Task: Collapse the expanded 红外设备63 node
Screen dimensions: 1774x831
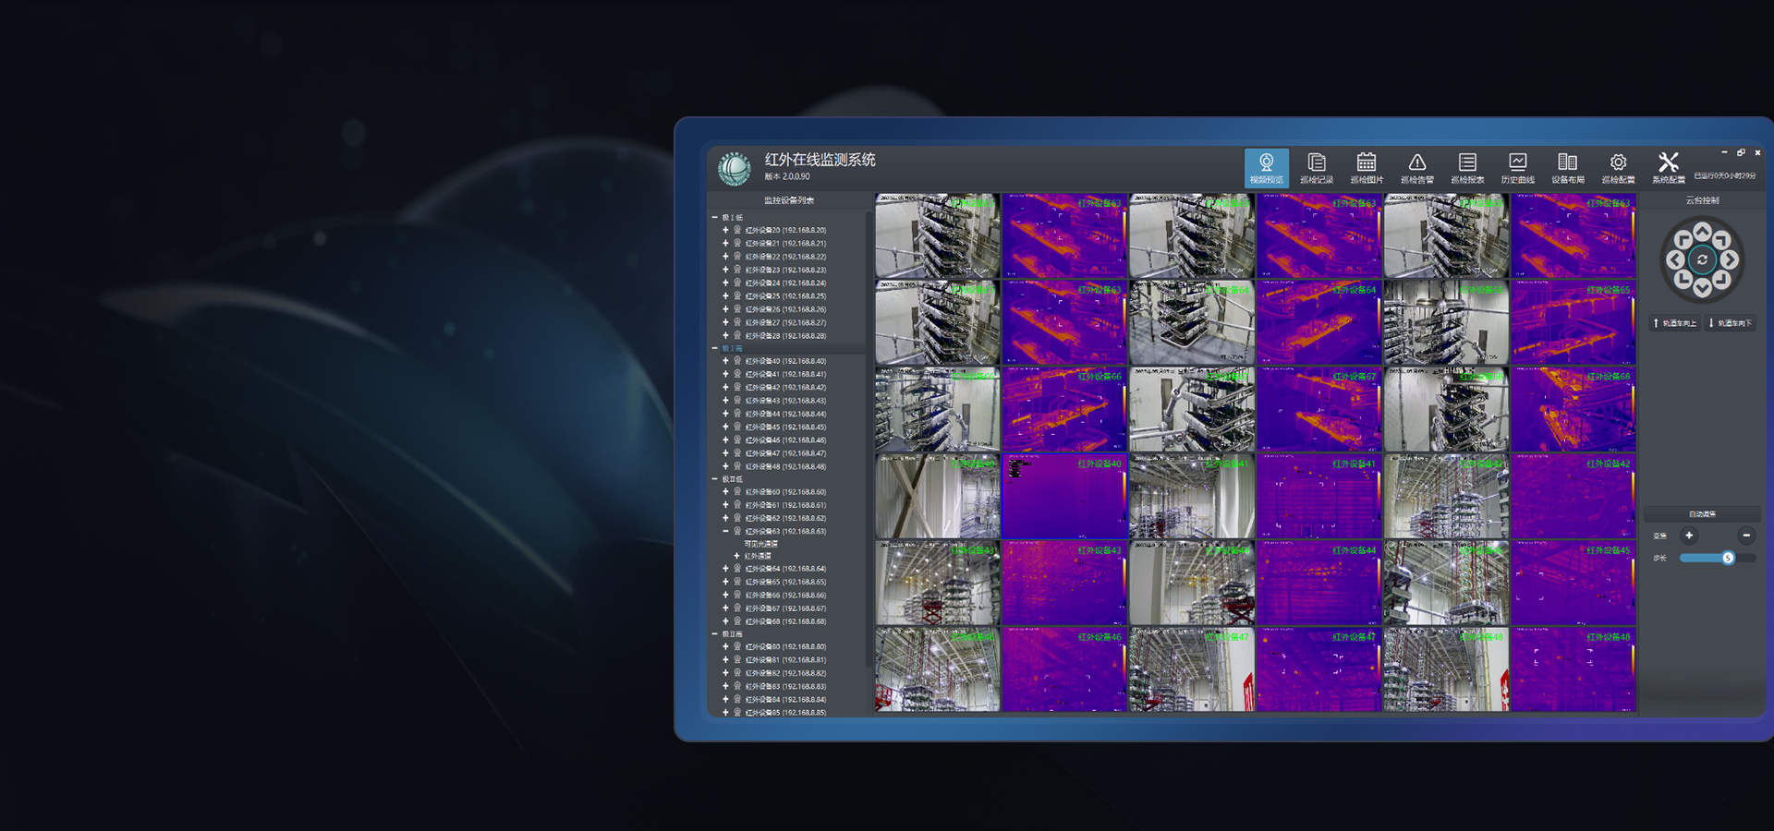Action: [x=725, y=532]
